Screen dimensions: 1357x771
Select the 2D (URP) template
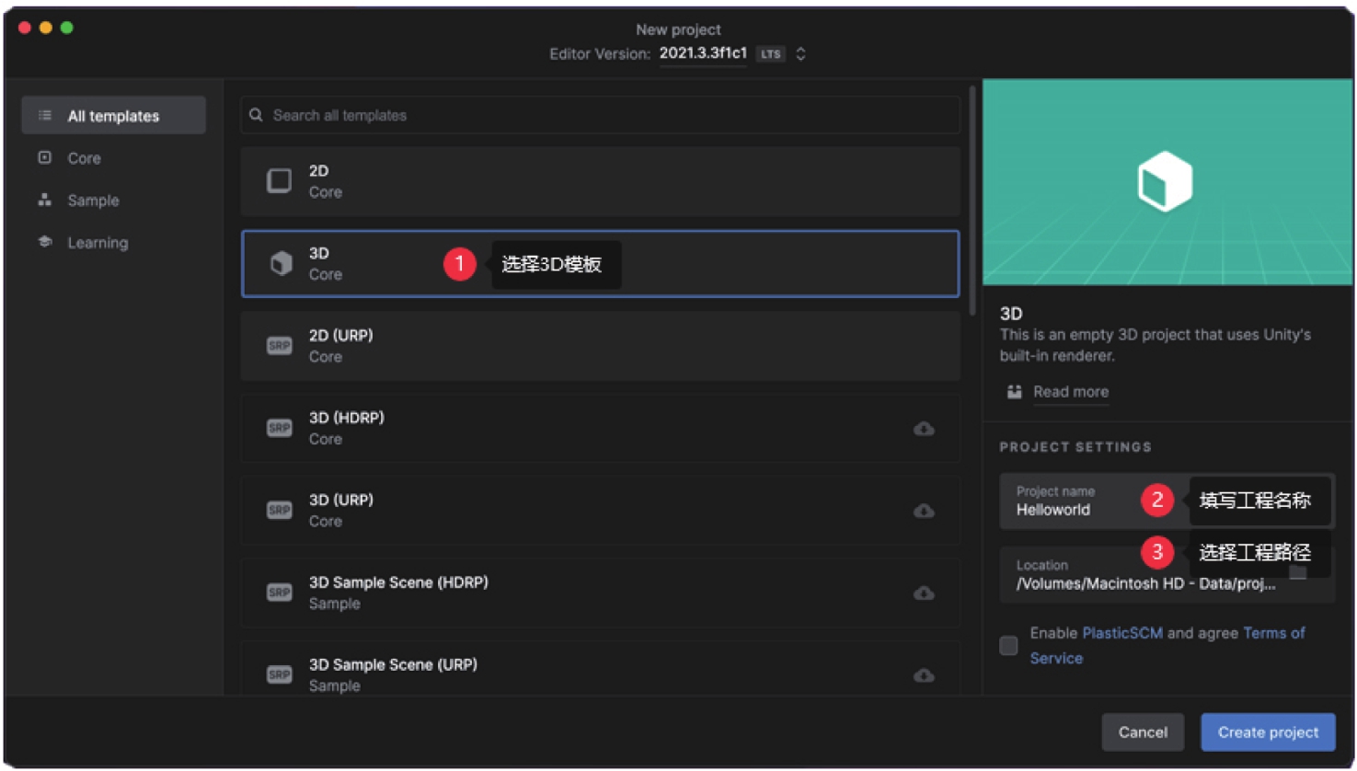pos(600,346)
